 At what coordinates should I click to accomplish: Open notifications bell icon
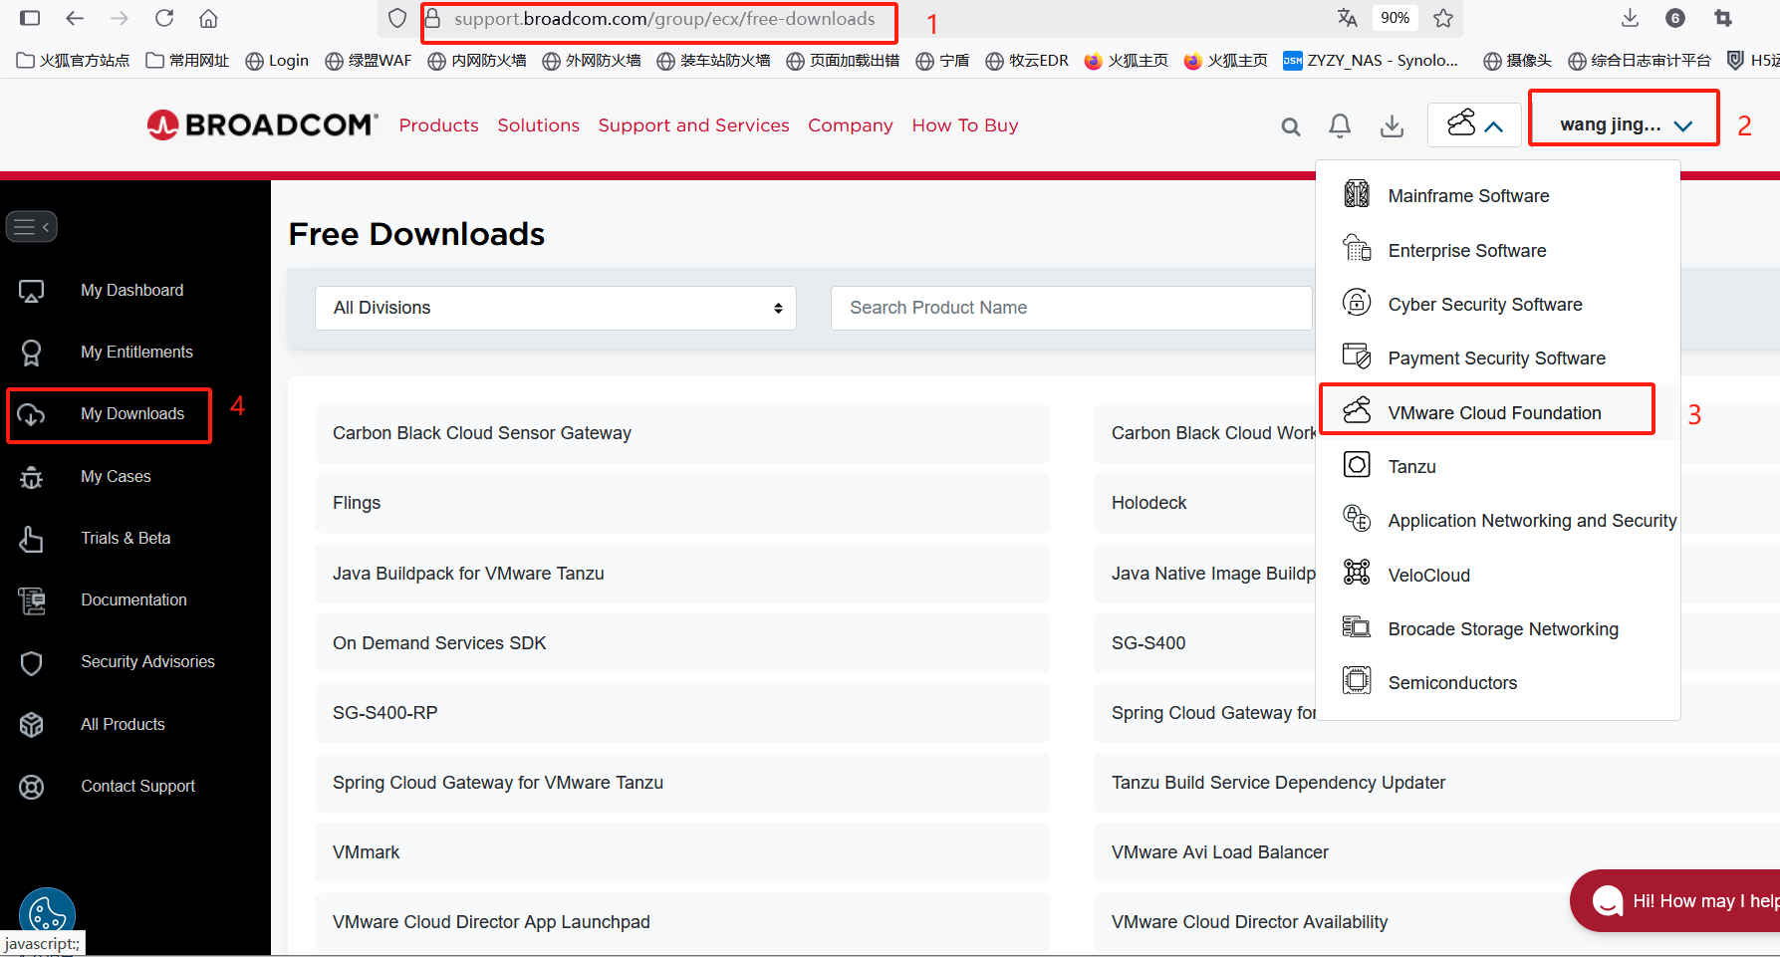[1341, 125]
